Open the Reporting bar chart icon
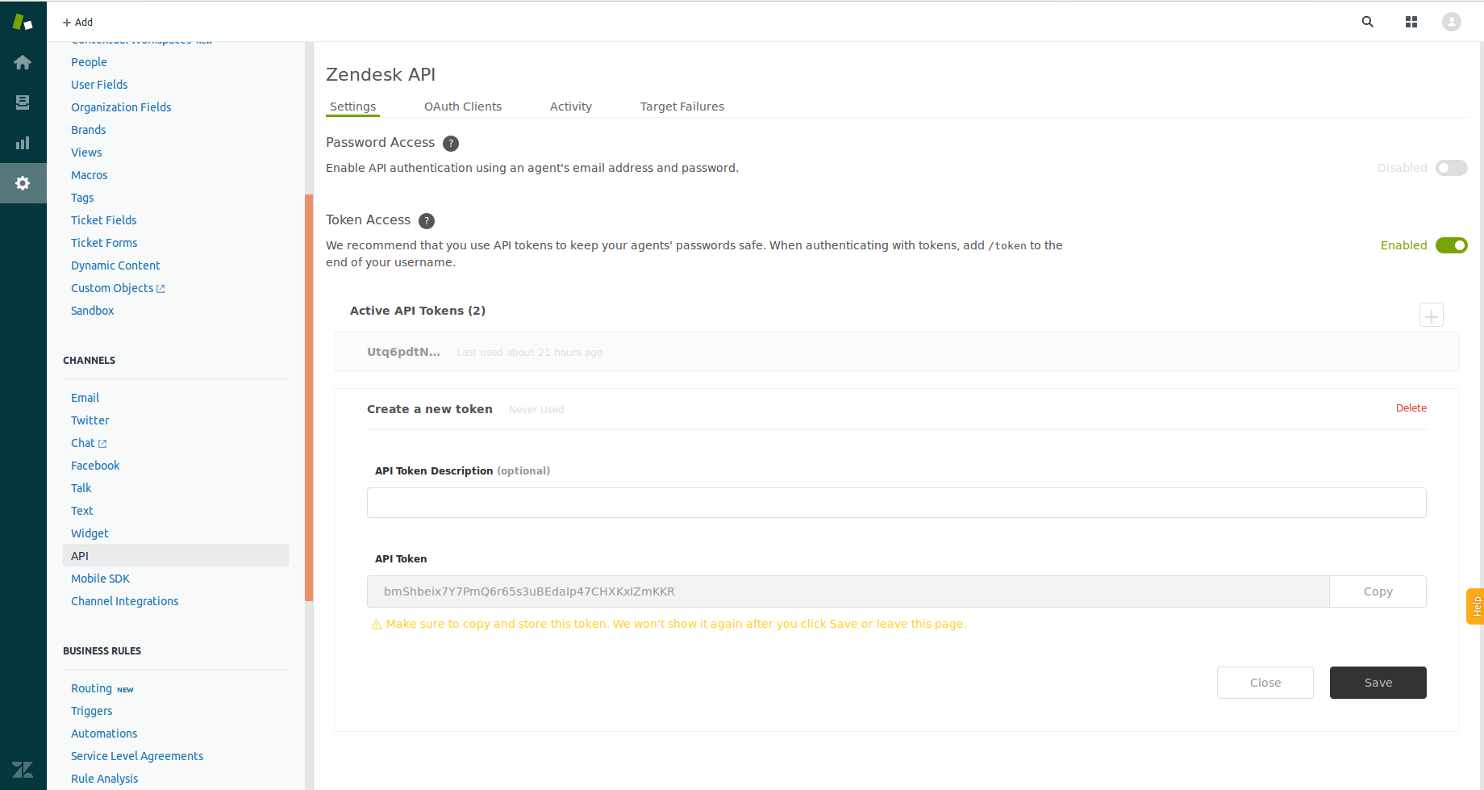The height and width of the screenshot is (790, 1484). pyautogui.click(x=23, y=143)
